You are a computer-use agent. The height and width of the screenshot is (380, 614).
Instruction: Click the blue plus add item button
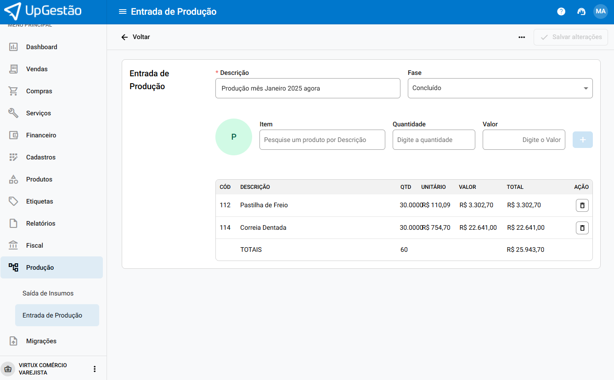[582, 140]
